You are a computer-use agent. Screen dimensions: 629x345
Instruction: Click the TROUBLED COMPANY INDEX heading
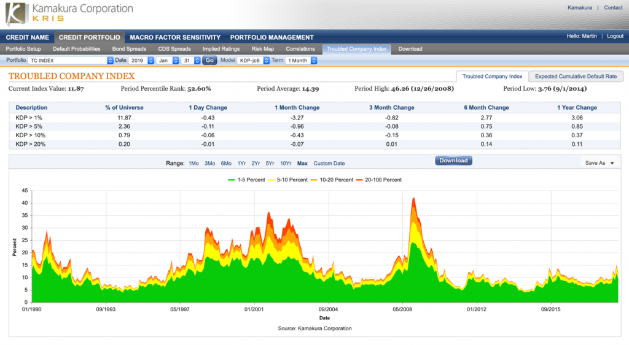71,76
